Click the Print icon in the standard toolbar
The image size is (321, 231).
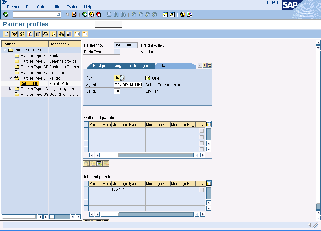coord(109,14)
